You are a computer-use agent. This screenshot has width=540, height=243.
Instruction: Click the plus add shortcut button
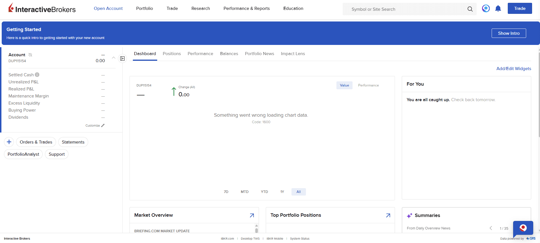pos(9,142)
